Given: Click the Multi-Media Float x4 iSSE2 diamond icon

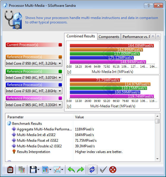Looking at the screenshot, I should (x=14, y=140).
